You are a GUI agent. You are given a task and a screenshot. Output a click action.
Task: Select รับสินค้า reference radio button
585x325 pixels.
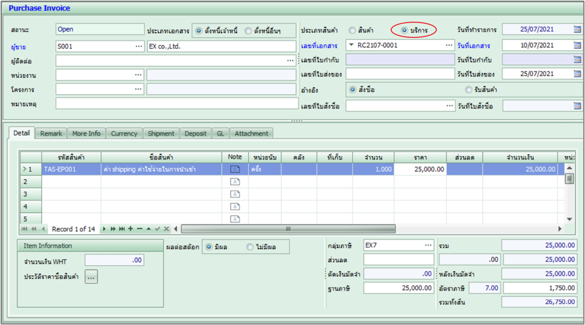point(469,90)
